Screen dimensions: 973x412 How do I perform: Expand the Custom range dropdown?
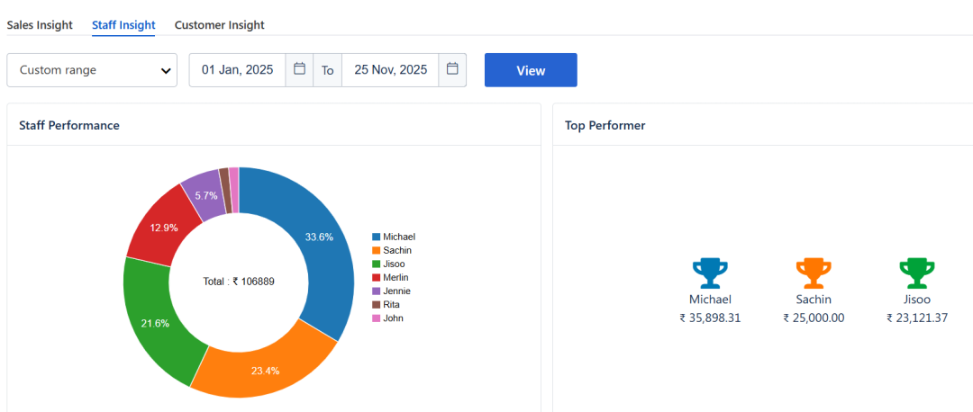coord(92,70)
